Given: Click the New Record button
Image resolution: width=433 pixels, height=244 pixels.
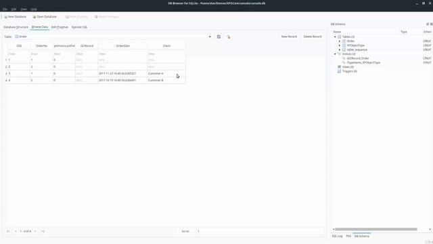Looking at the screenshot, I should point(289,37).
